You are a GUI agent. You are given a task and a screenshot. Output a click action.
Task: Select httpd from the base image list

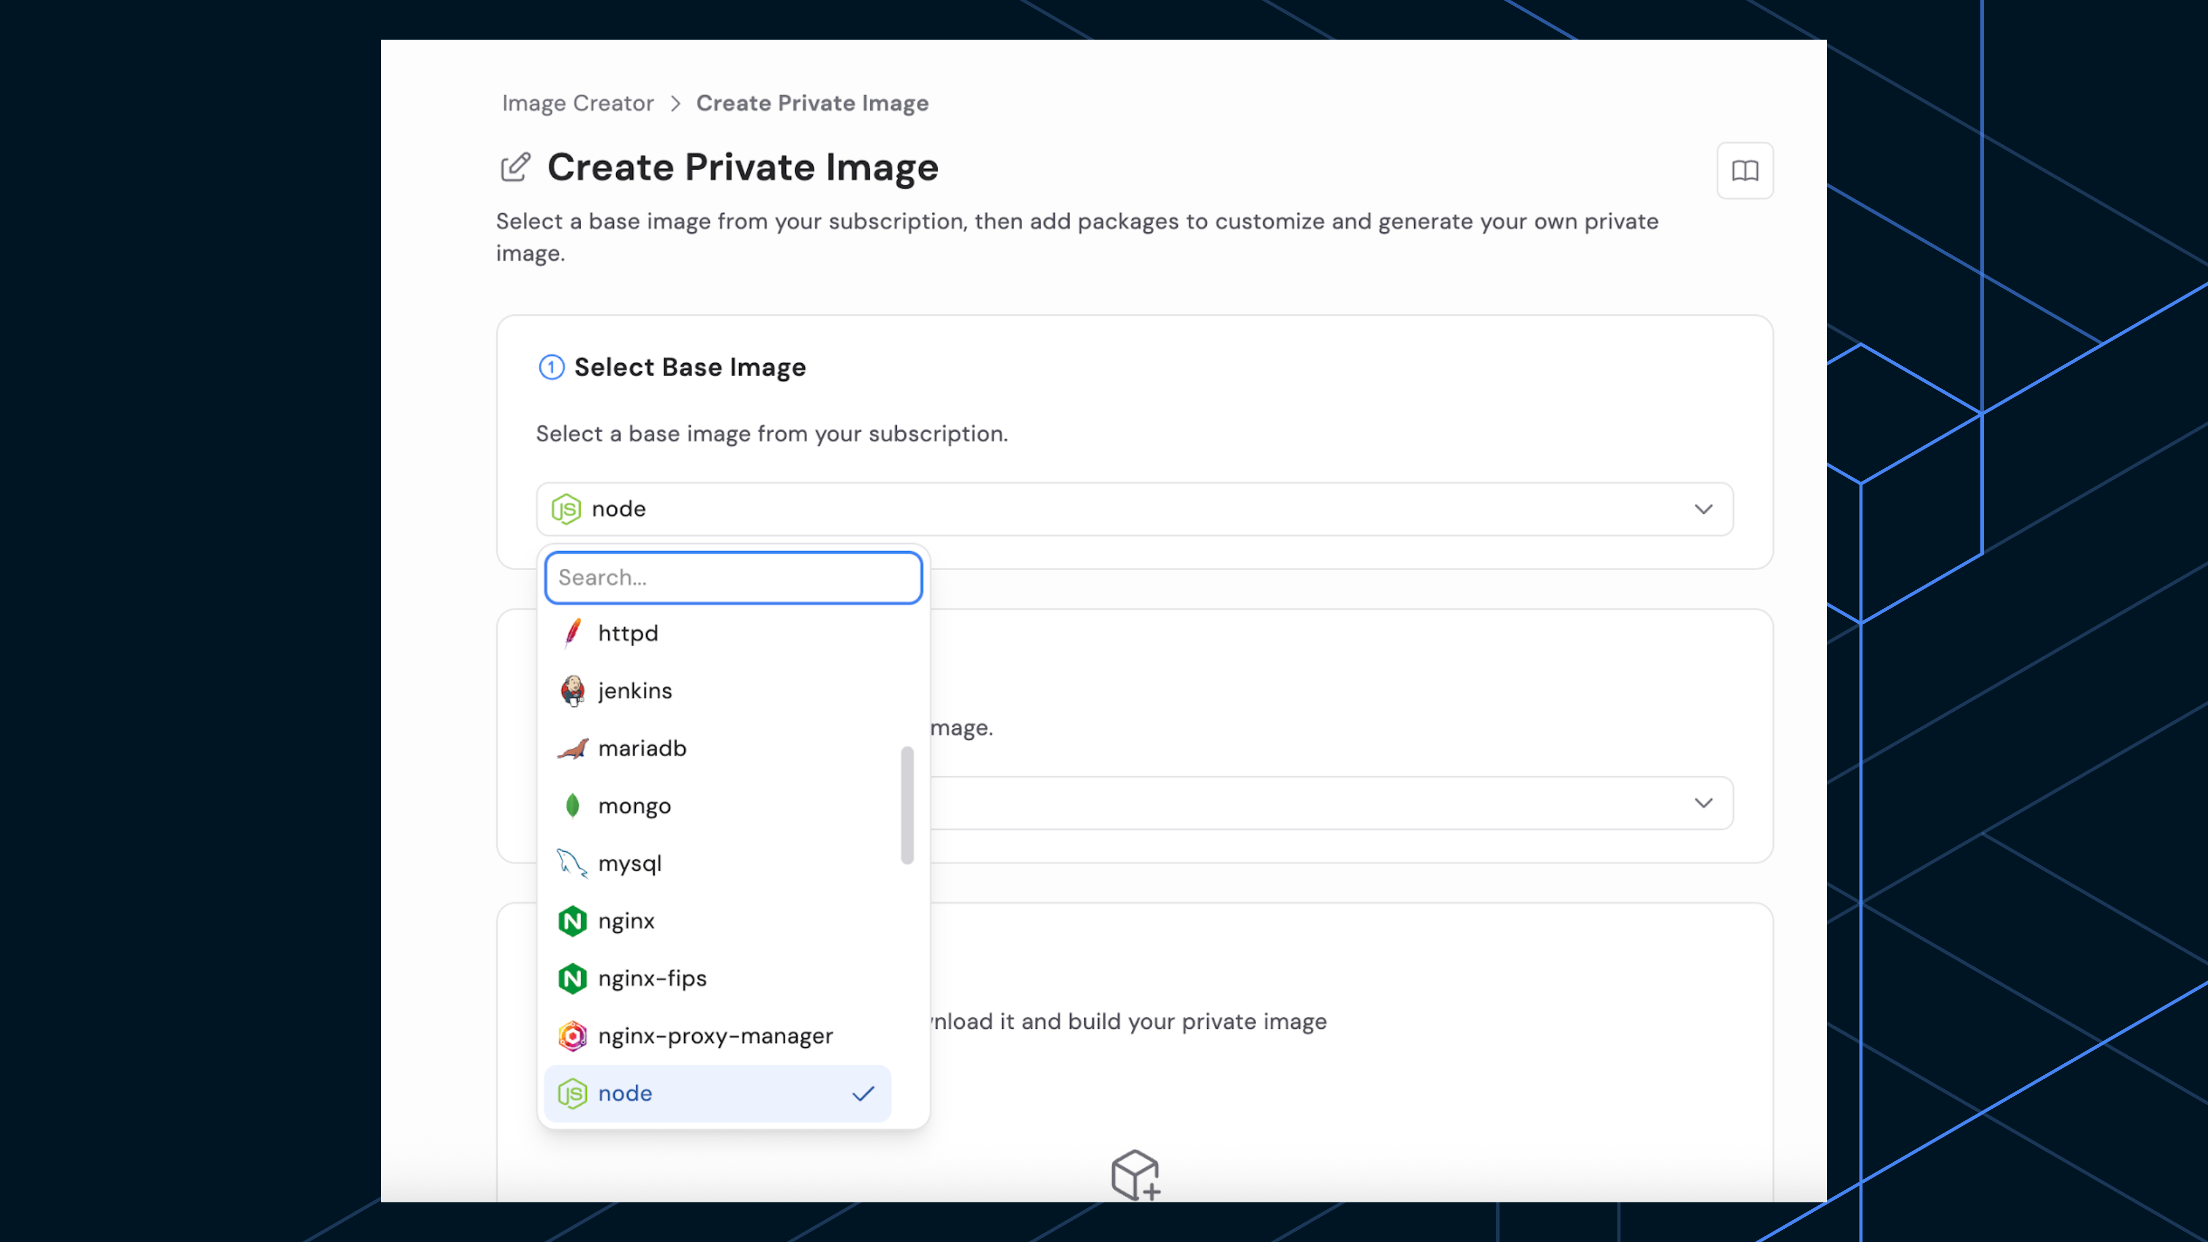[x=719, y=633]
